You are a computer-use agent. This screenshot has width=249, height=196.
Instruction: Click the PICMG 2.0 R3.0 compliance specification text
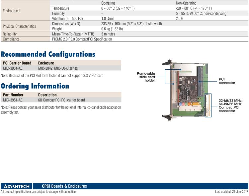click(82, 39)
